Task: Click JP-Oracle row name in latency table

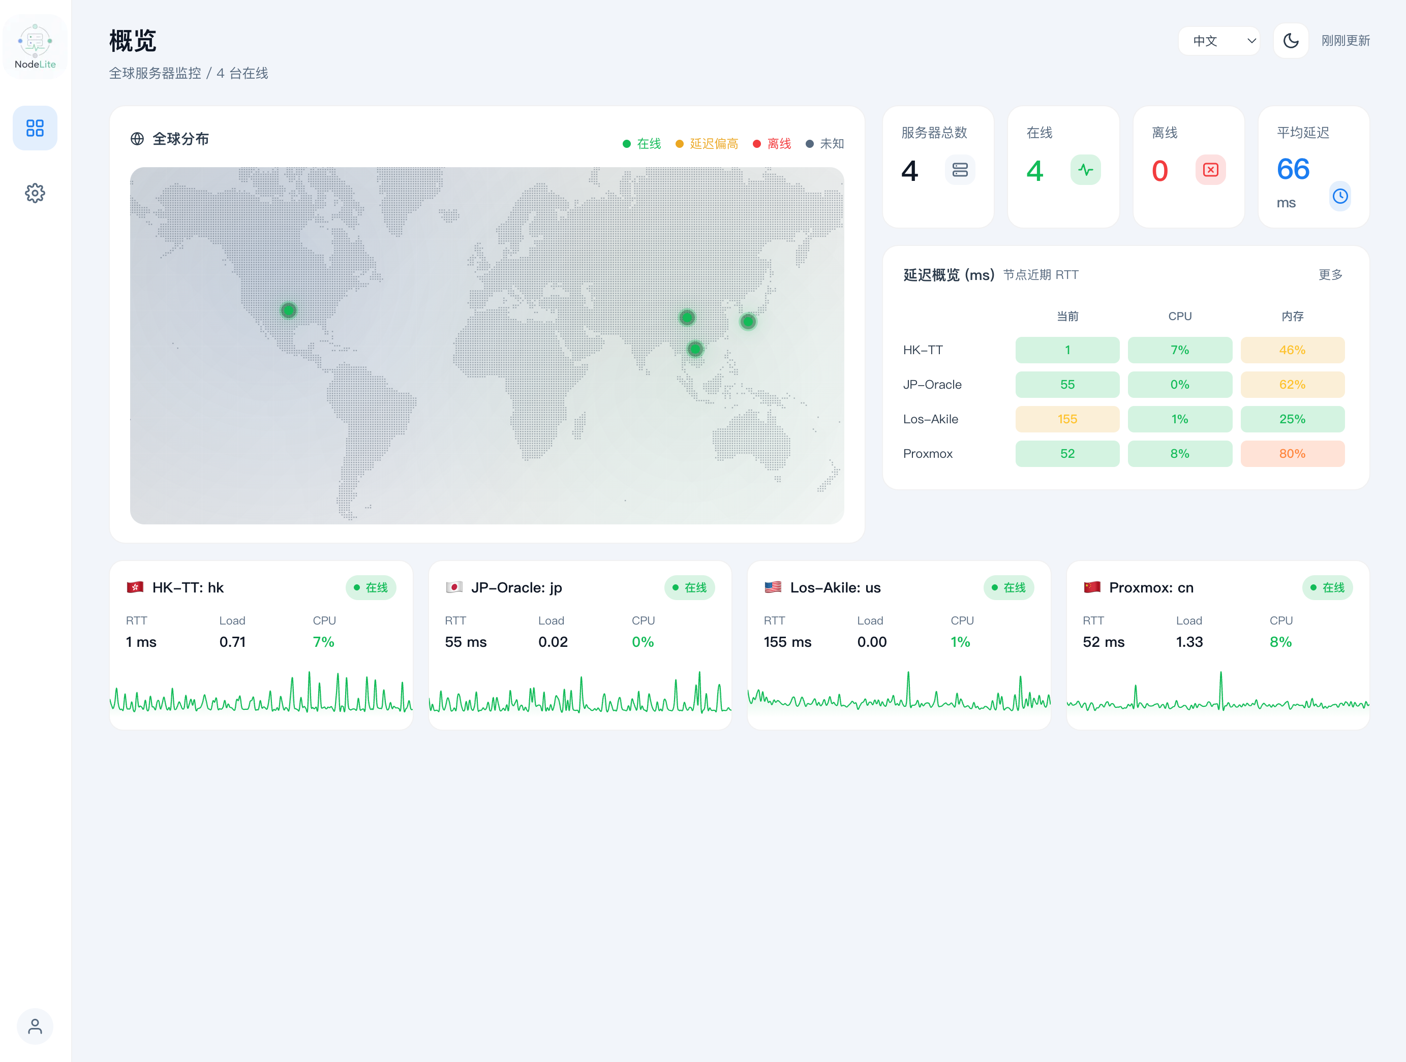Action: (x=932, y=385)
